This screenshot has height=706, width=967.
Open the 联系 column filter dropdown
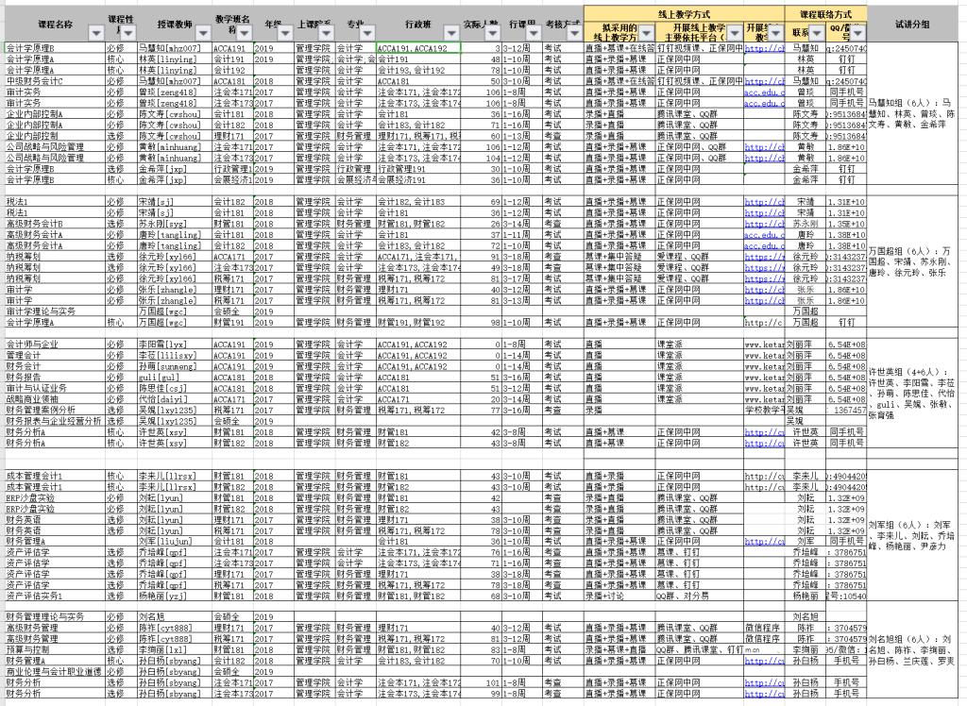click(815, 33)
